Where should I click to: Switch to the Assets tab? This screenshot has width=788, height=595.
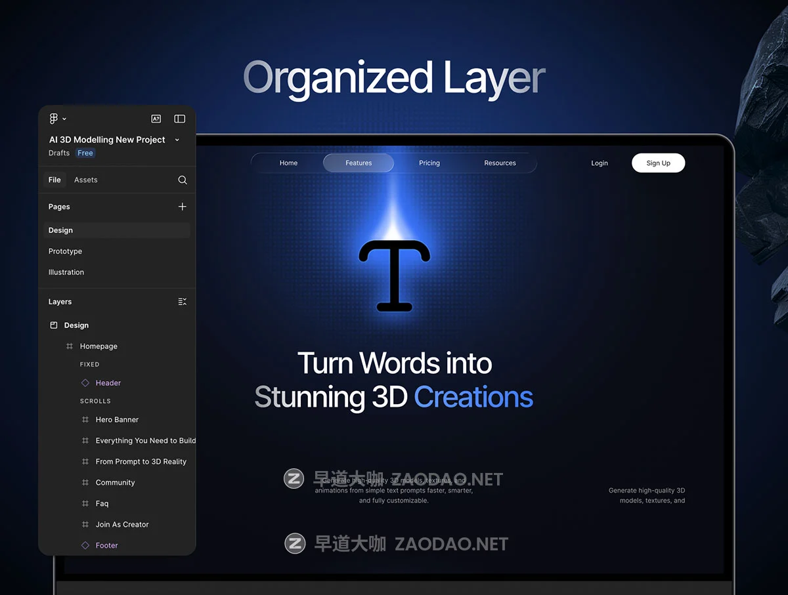pos(85,180)
